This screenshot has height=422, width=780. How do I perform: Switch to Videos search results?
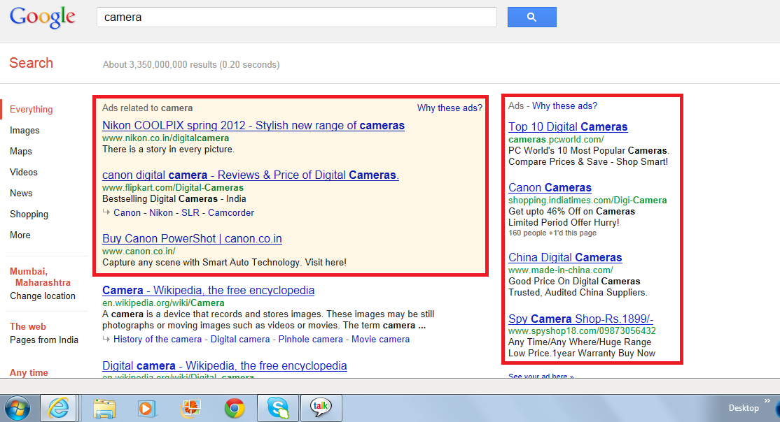(24, 173)
